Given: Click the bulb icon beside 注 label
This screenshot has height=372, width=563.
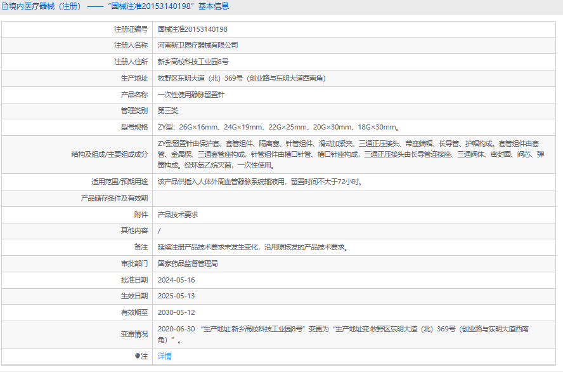Looking at the screenshot, I should (x=137, y=356).
